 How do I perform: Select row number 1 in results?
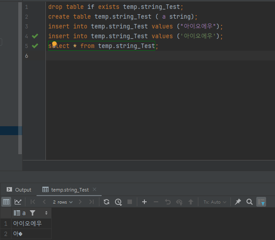click(6, 224)
